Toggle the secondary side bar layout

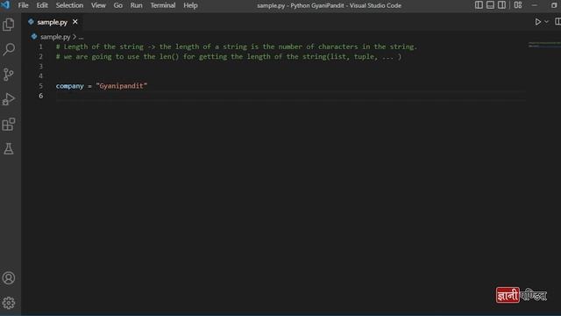501,5
